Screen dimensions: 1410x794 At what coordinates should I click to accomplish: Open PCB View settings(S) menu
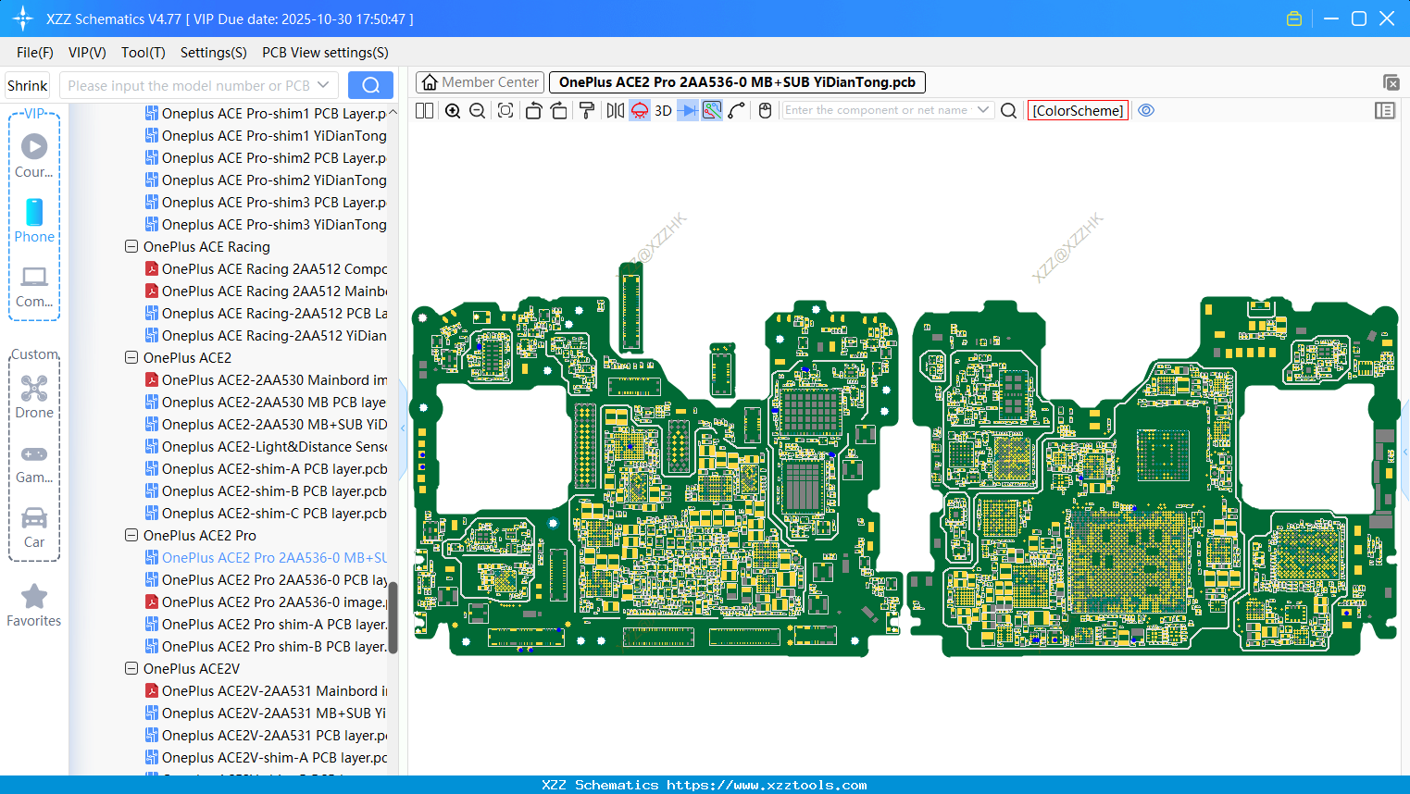coord(325,53)
